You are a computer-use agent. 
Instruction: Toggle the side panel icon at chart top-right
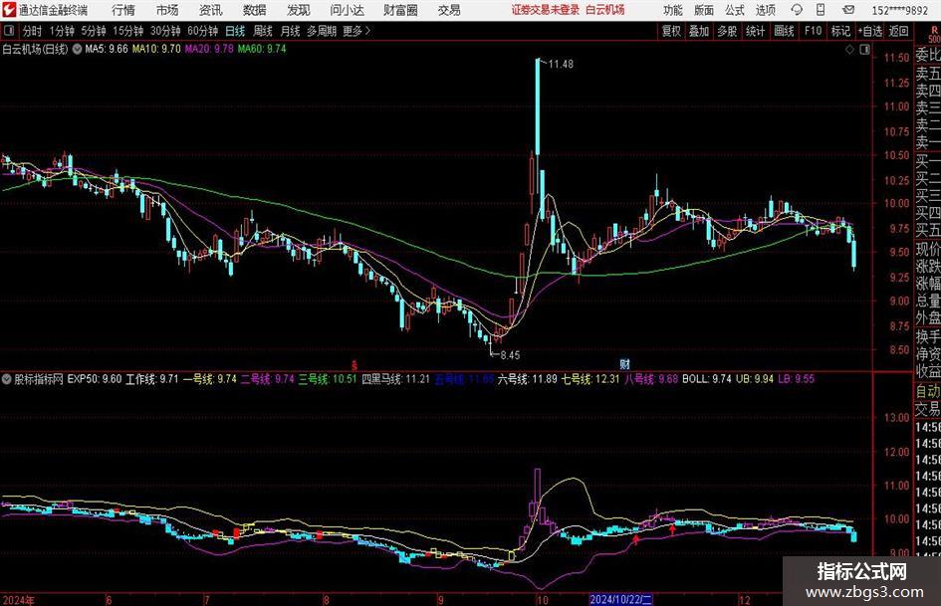coord(864,50)
